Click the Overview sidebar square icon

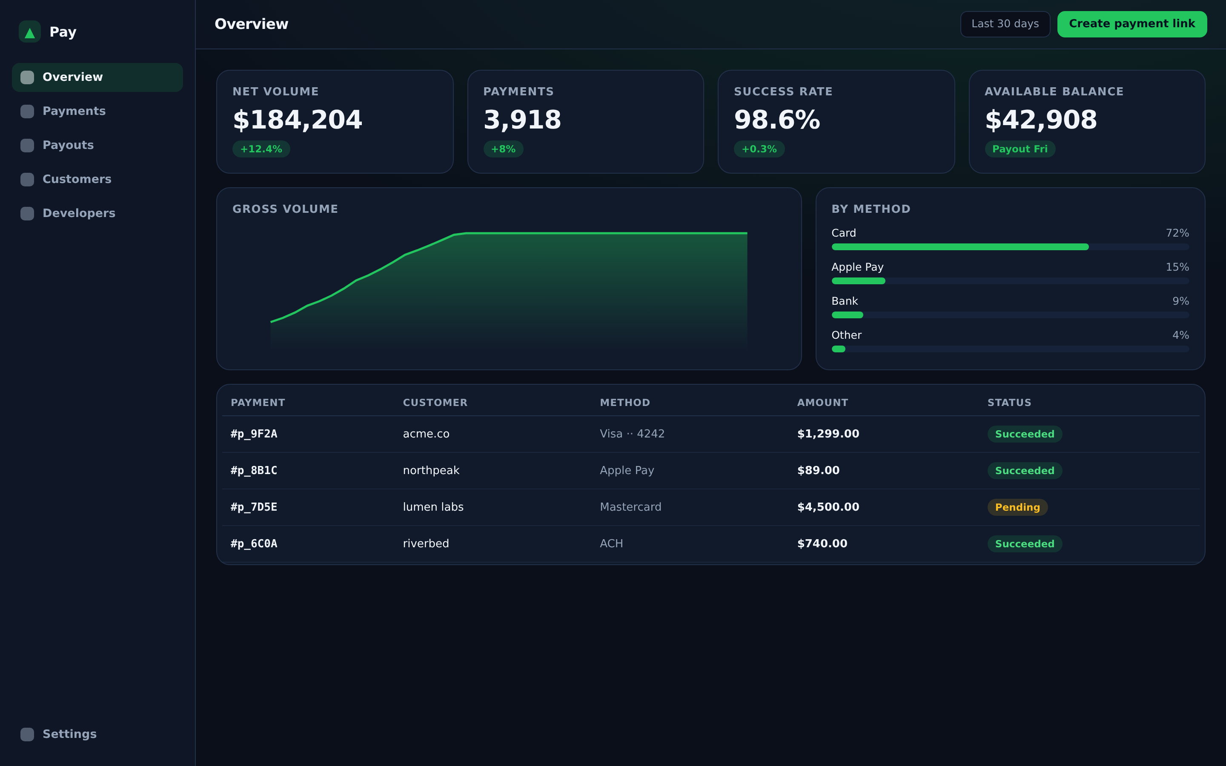pos(27,77)
